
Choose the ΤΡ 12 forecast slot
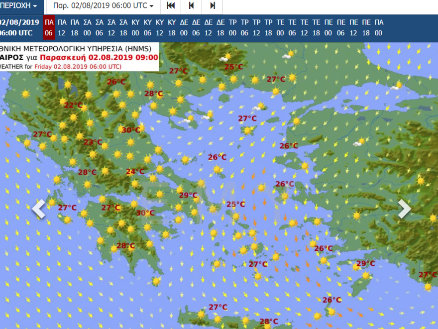pyautogui.click(x=256, y=27)
